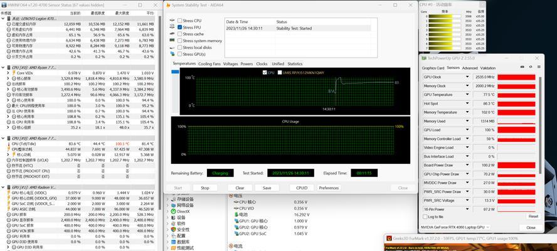Viewport: 557px width, 251px height.
Task: Click Memory Temperature red graph bar
Action: pyautogui.click(x=516, y=112)
